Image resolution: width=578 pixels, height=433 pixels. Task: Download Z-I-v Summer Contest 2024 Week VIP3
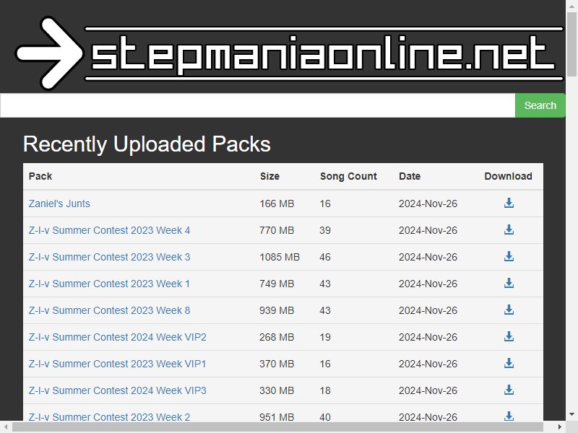tap(509, 390)
